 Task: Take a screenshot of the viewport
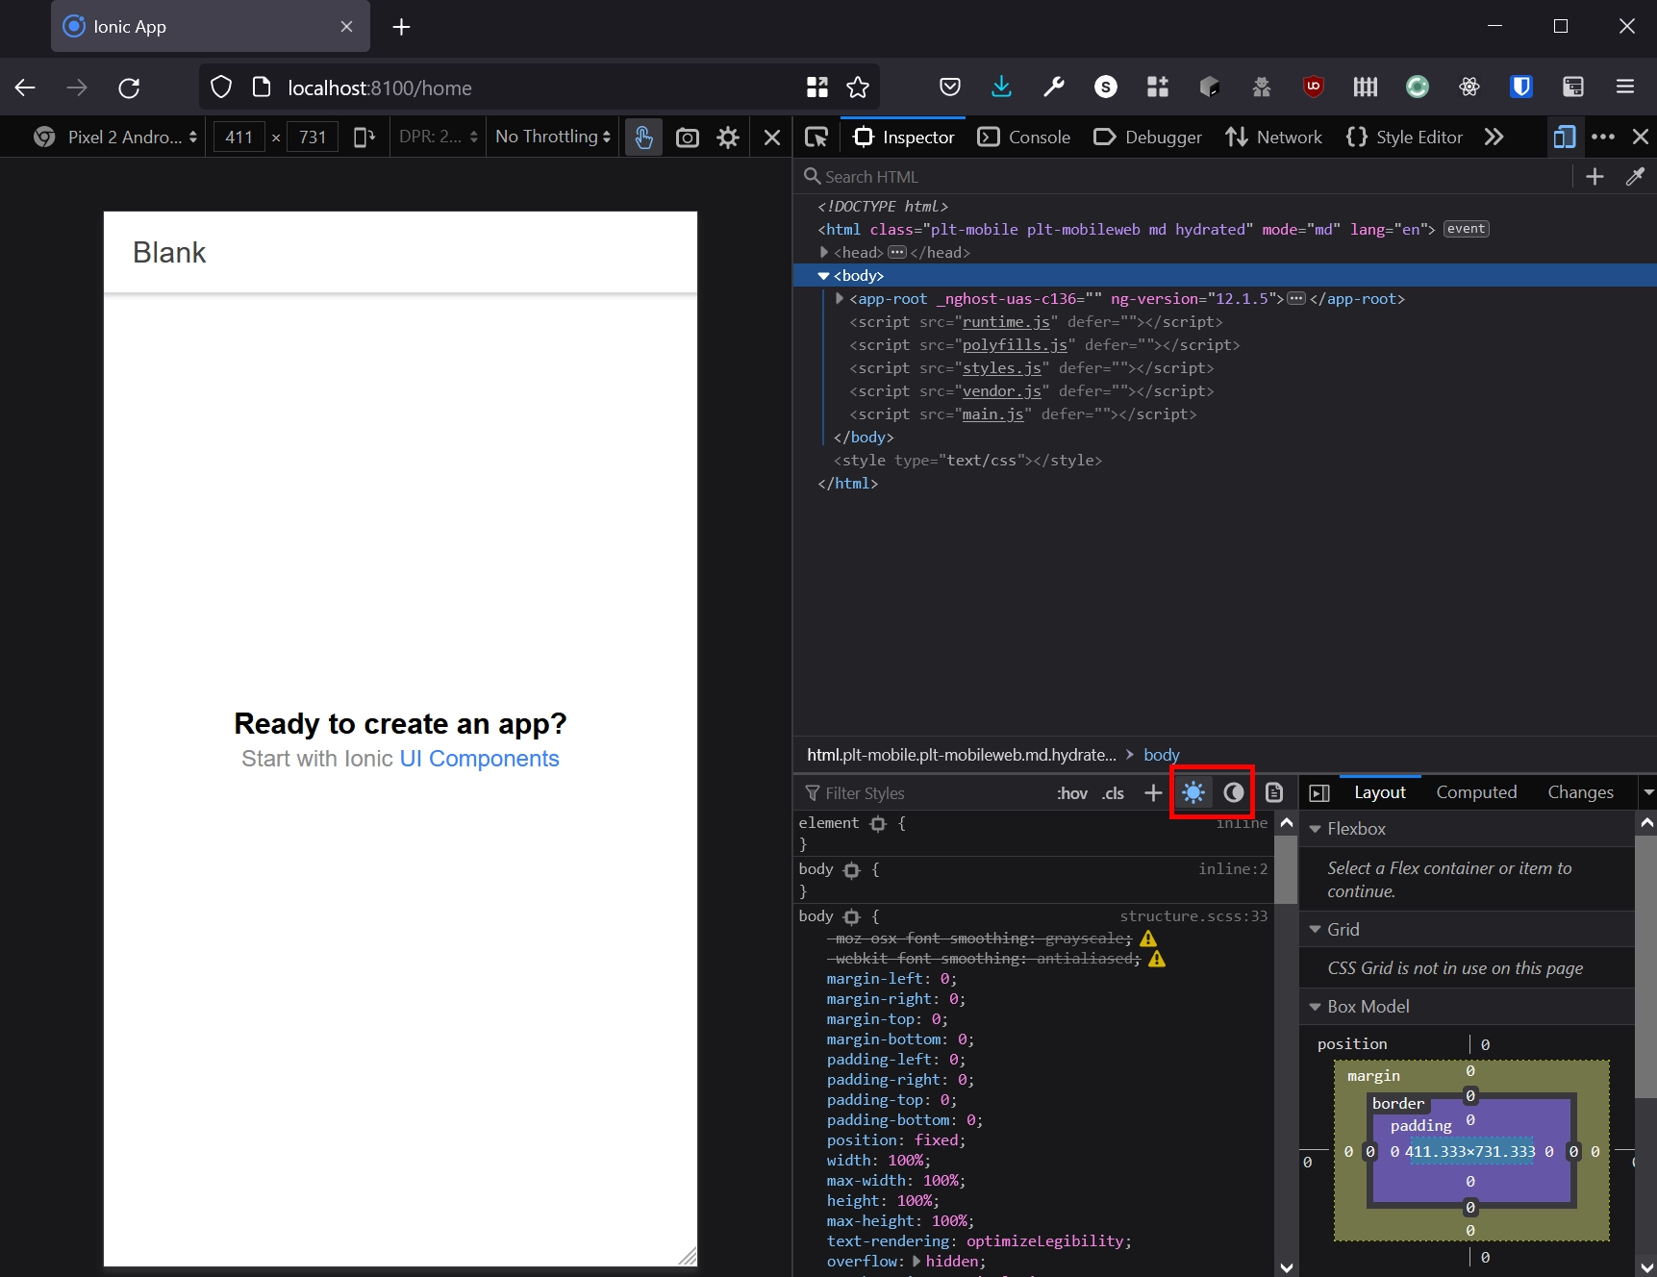click(x=688, y=137)
